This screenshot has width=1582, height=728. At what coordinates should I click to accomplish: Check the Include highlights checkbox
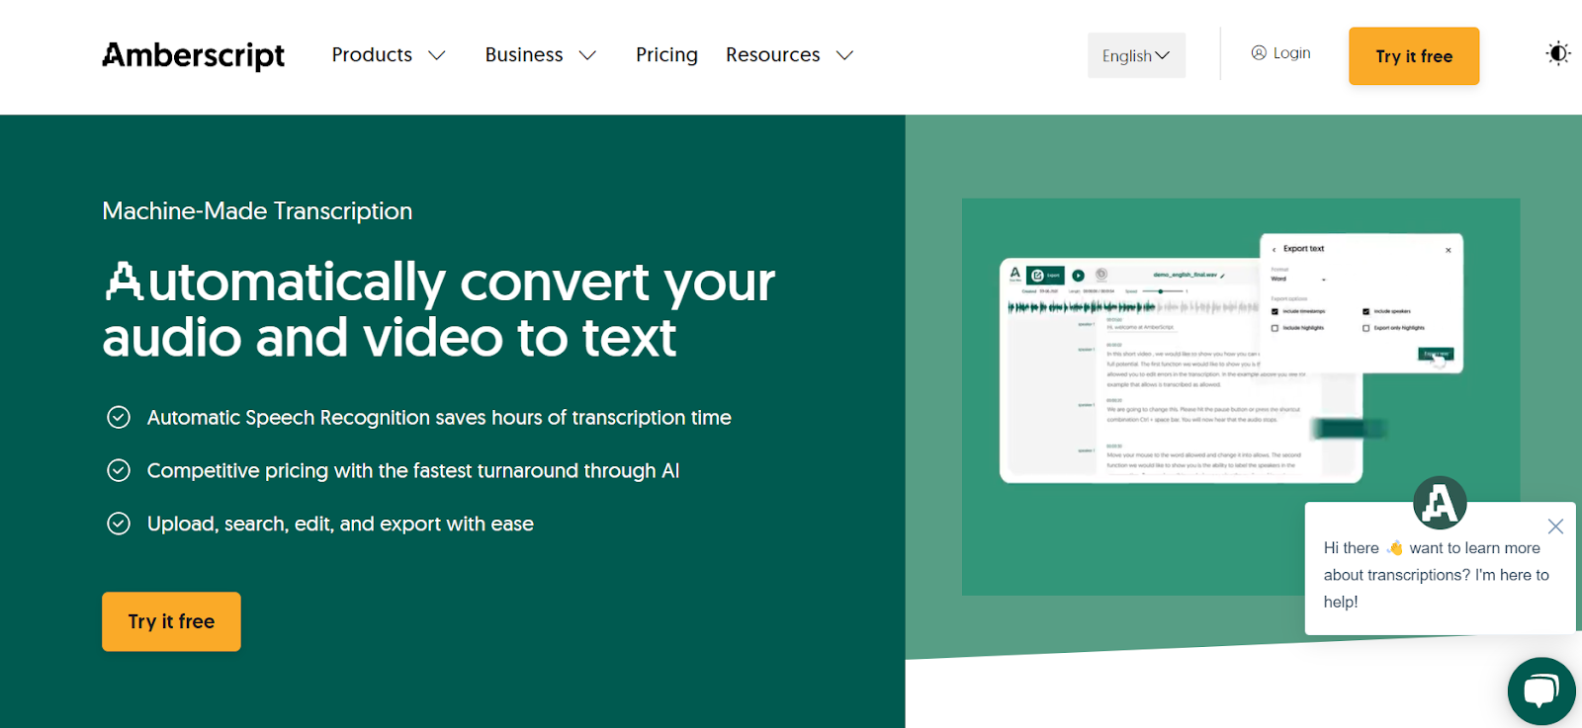tap(1275, 328)
